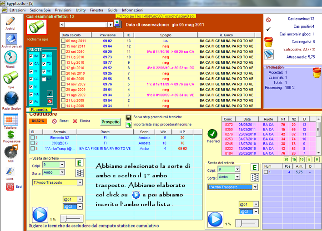Open Progressione dollar icon
This screenshot has width=322, height=231.
click(10, 135)
